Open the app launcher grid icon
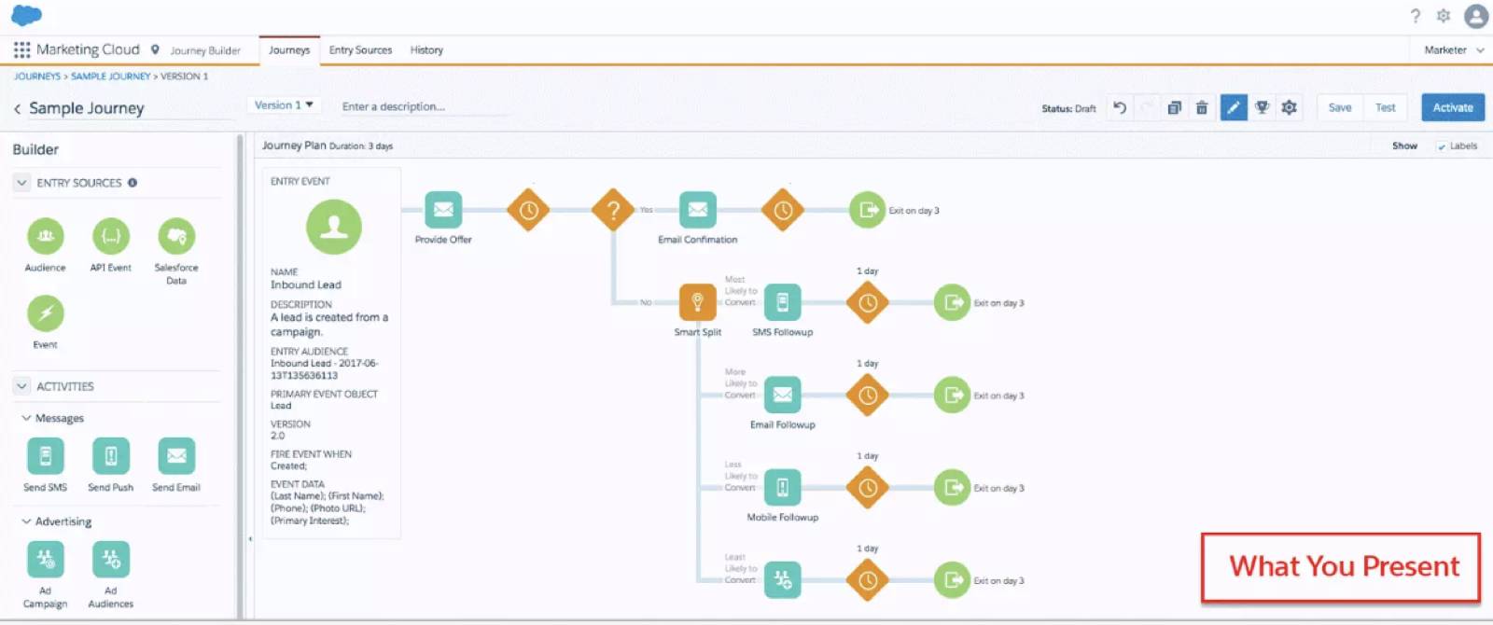 coord(21,49)
